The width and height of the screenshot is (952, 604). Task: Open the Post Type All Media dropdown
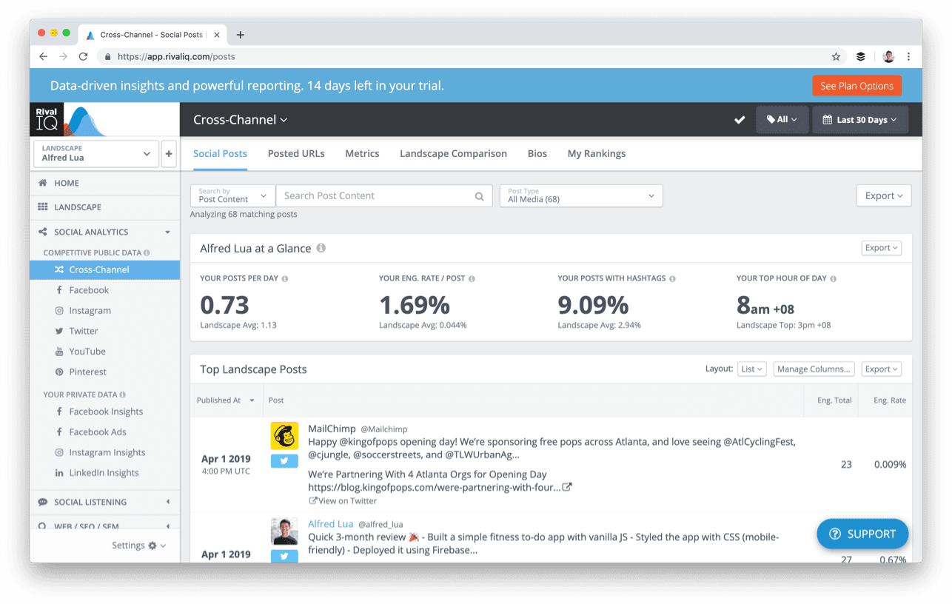(581, 196)
